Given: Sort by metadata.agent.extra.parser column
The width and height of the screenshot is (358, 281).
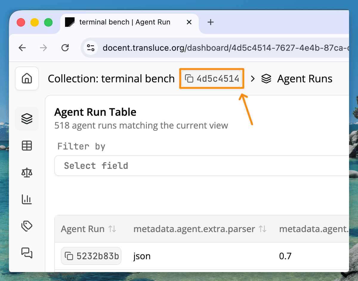Looking at the screenshot, I should click(x=263, y=229).
